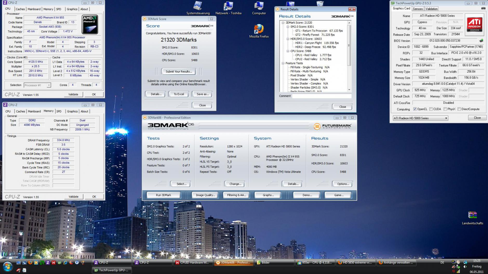Collapse the SM2.0 Score: 8301 tree node
Image resolution: width=488 pixels, height=274 pixels.
tap(288, 27)
